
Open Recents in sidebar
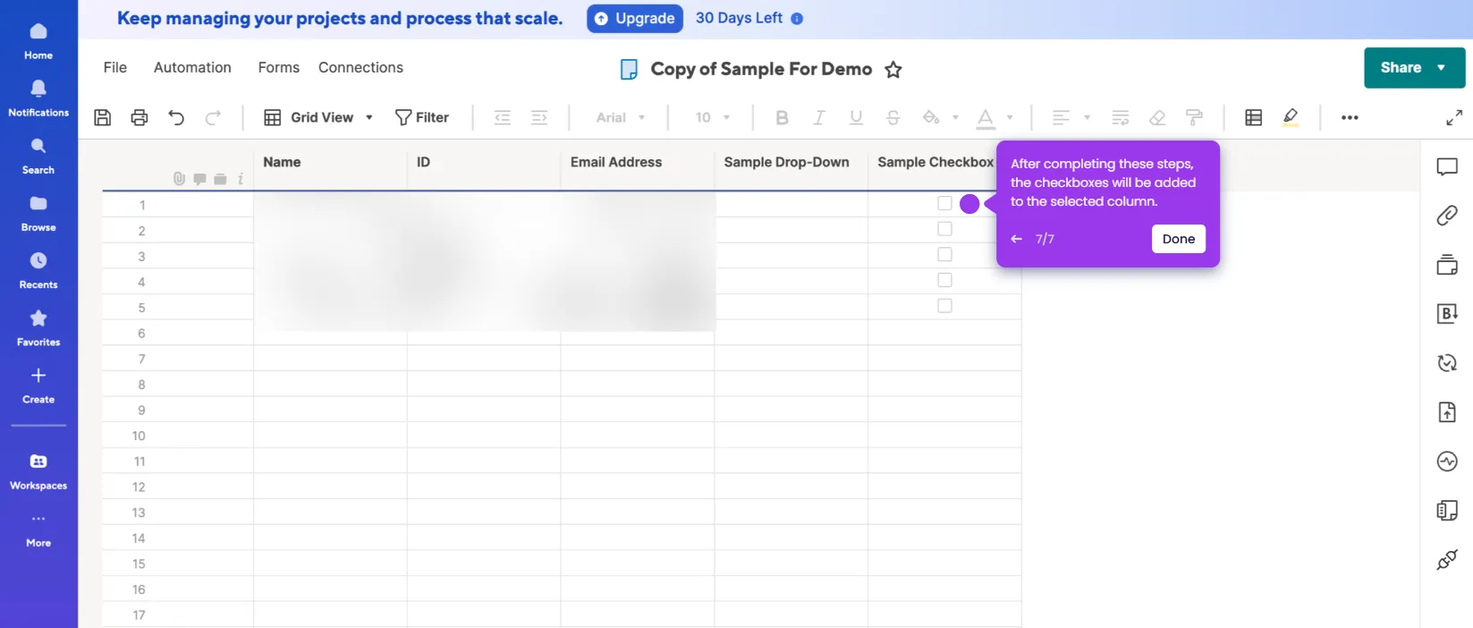[x=38, y=270]
